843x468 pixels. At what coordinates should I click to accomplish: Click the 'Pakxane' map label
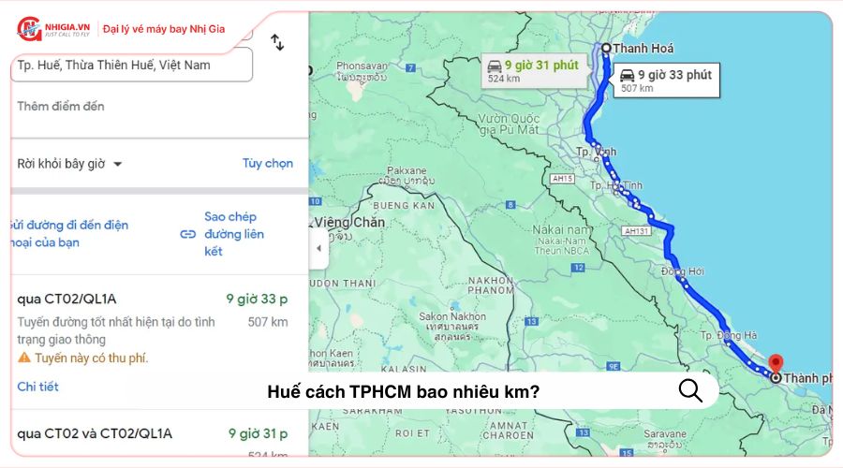pos(407,170)
